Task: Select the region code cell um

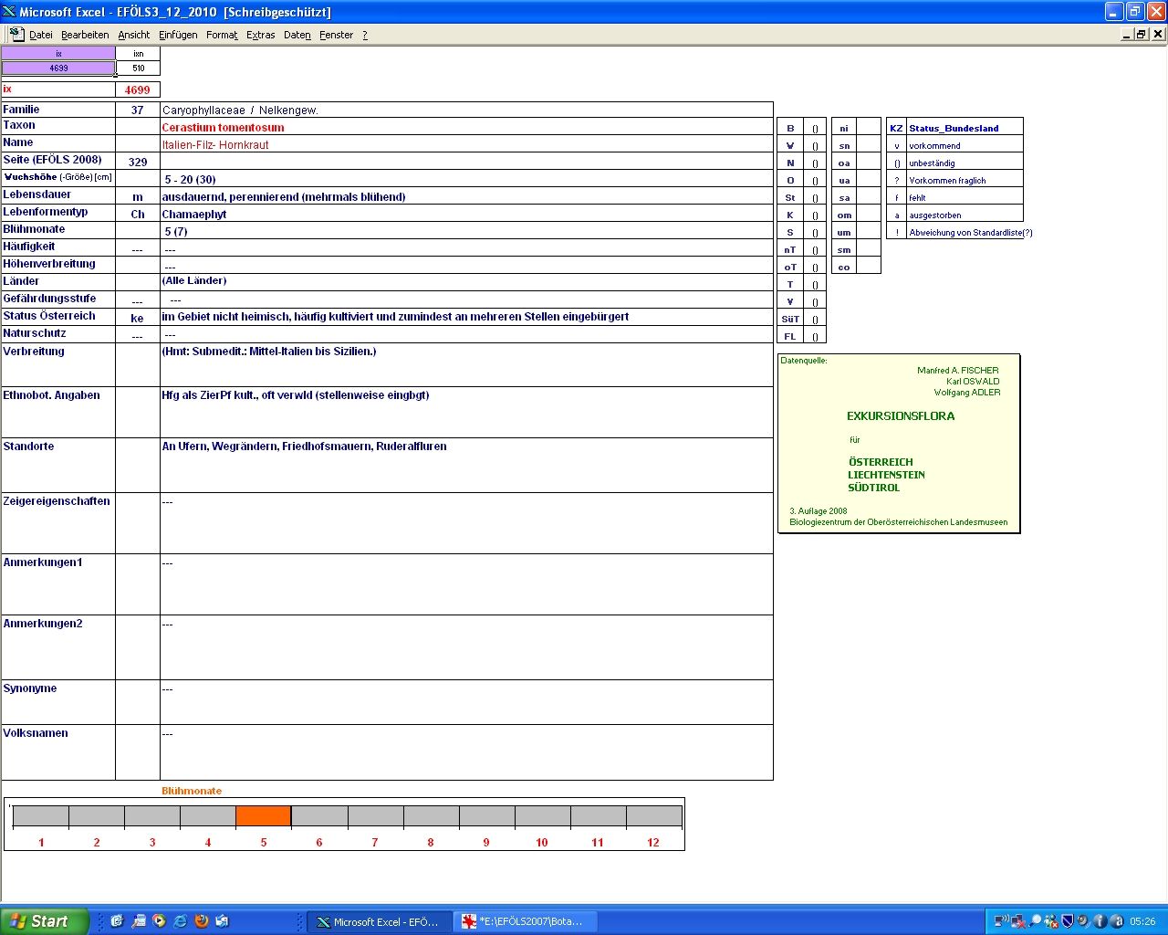Action: (844, 232)
